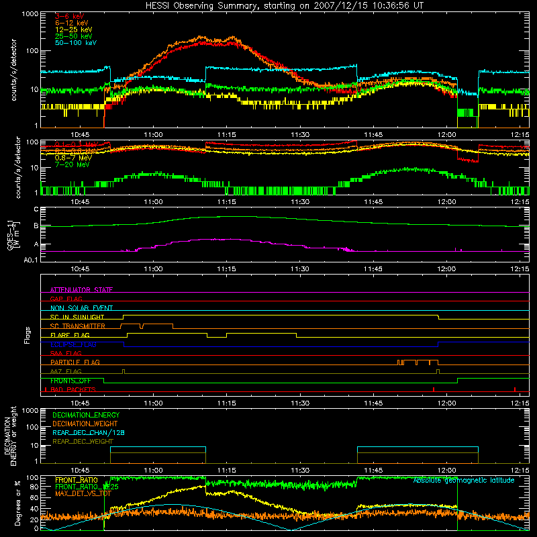This screenshot has width=537, height=537.
Task: Click the NON_SOLAR_EVENT flag label
Action: 81,308
